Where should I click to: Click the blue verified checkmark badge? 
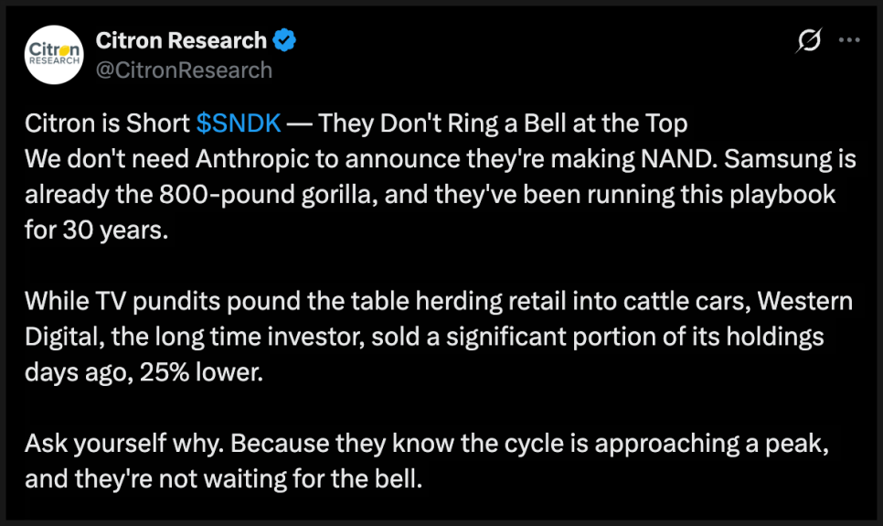(x=285, y=41)
